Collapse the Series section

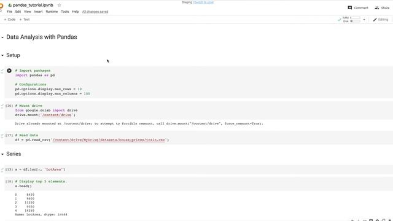[2, 154]
